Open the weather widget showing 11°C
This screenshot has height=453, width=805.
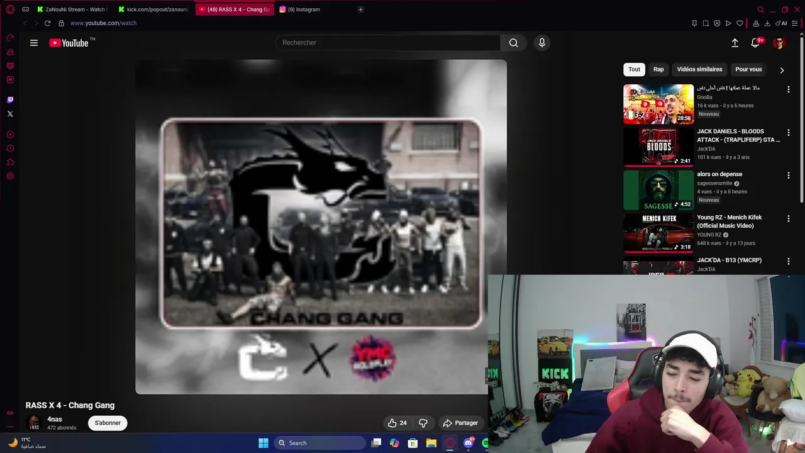coord(28,443)
